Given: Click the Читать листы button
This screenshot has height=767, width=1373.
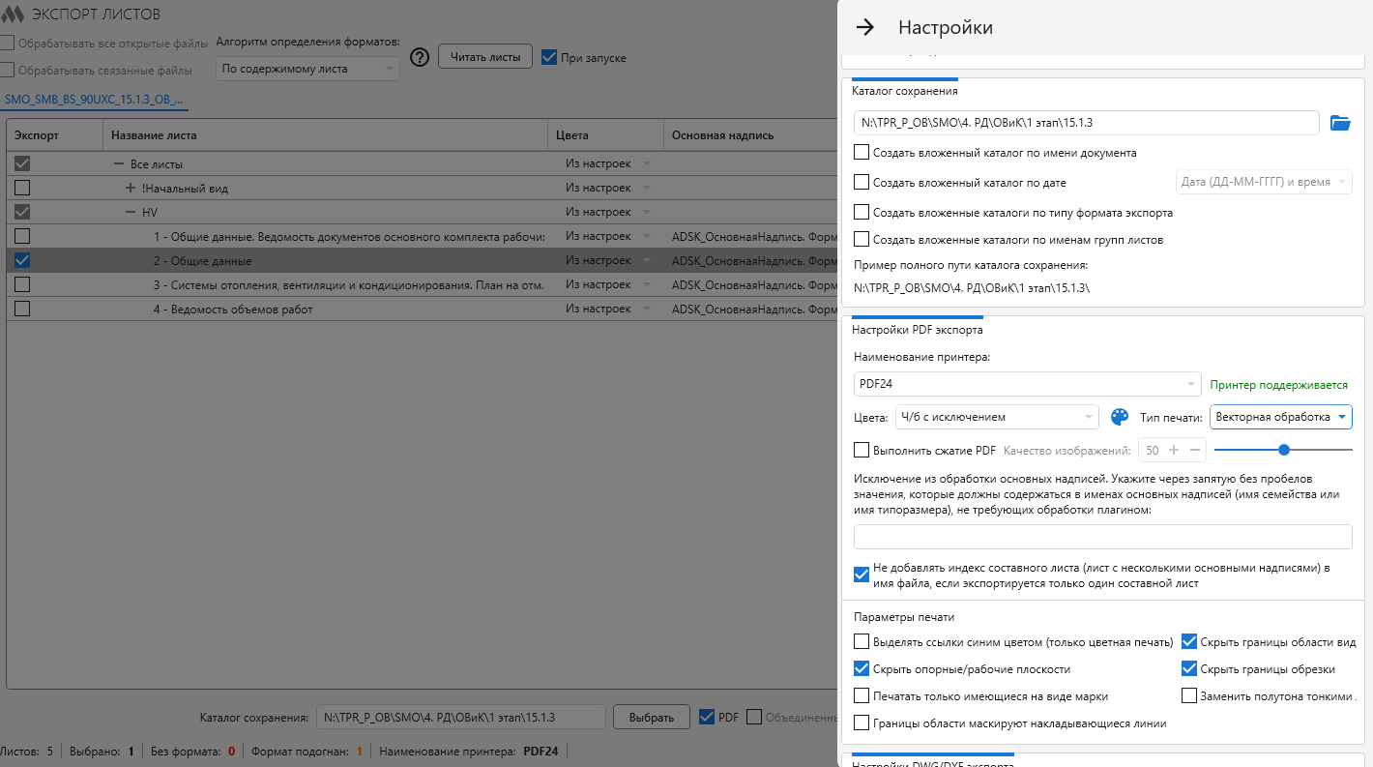Looking at the screenshot, I should coord(485,57).
